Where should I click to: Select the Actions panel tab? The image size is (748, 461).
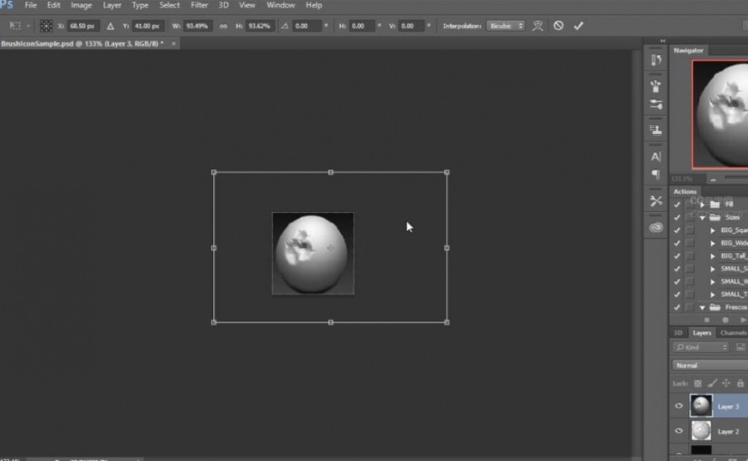coord(685,191)
